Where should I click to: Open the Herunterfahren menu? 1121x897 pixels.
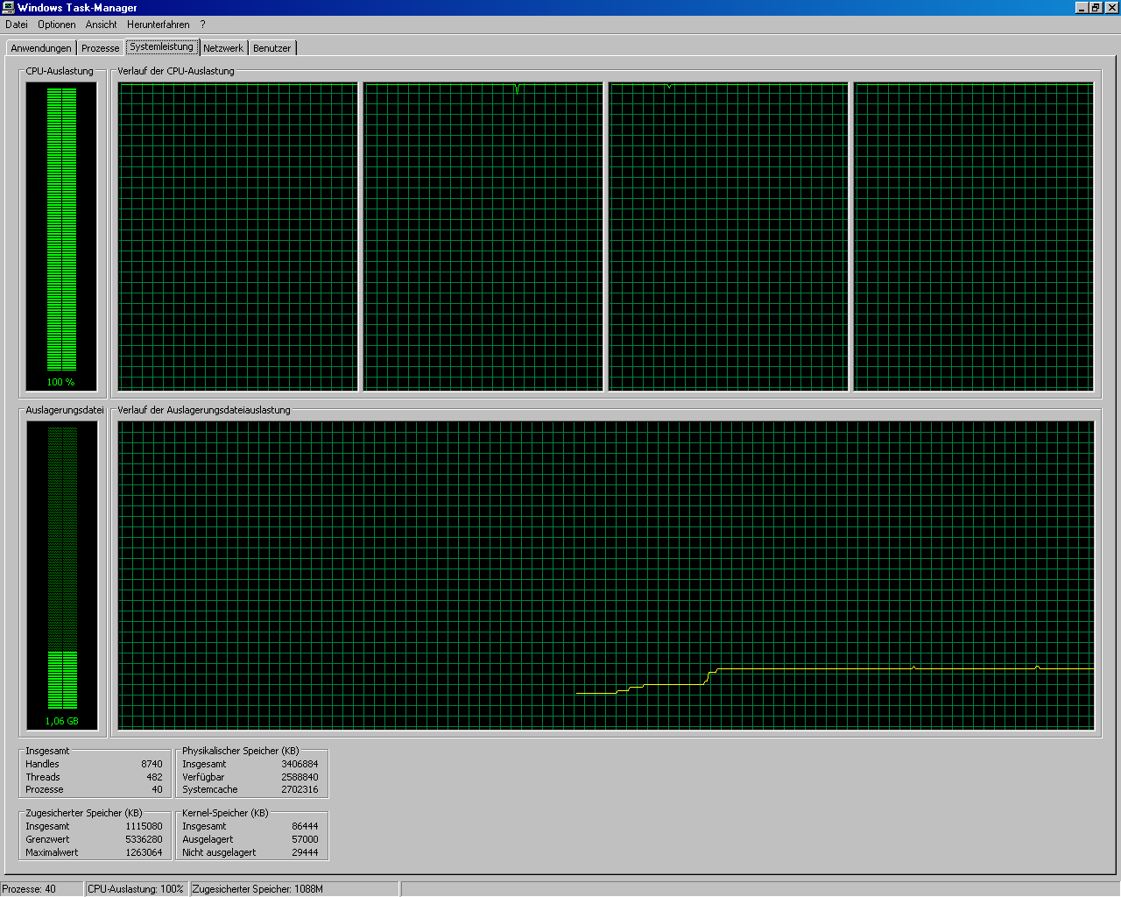click(158, 25)
